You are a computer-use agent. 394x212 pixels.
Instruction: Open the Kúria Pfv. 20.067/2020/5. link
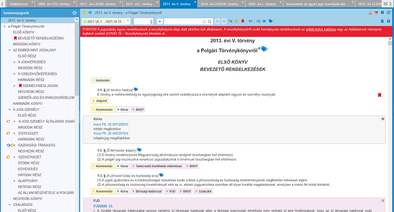(111, 124)
